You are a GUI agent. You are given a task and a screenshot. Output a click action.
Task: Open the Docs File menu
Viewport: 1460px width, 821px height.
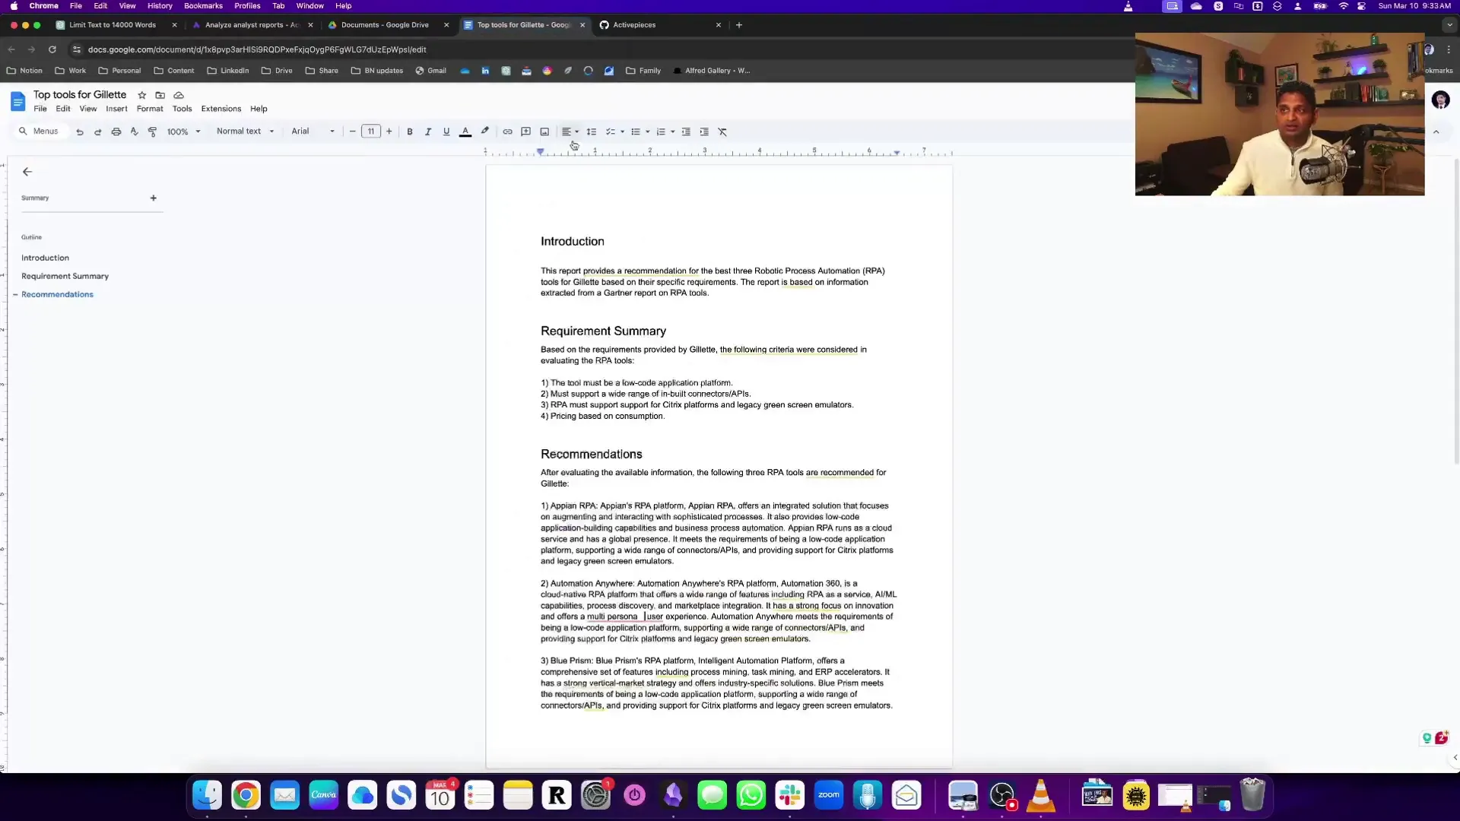[x=40, y=109]
